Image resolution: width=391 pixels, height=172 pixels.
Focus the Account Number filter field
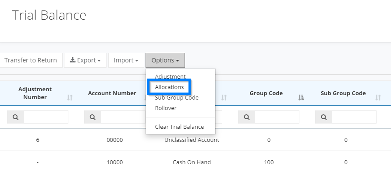click(x=123, y=117)
